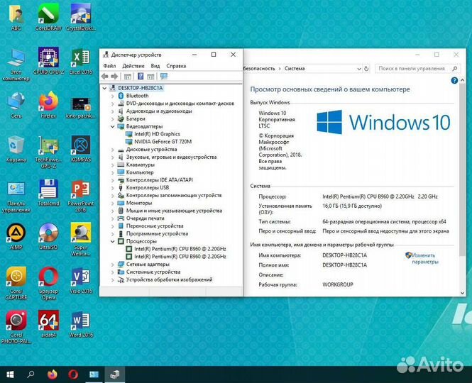Image resolution: width=472 pixels, height=383 pixels.
Task: Open Visio 2016 shortcut
Action: (x=81, y=280)
